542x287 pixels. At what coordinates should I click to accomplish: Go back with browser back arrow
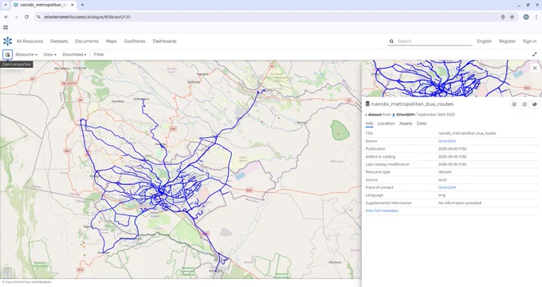point(6,17)
